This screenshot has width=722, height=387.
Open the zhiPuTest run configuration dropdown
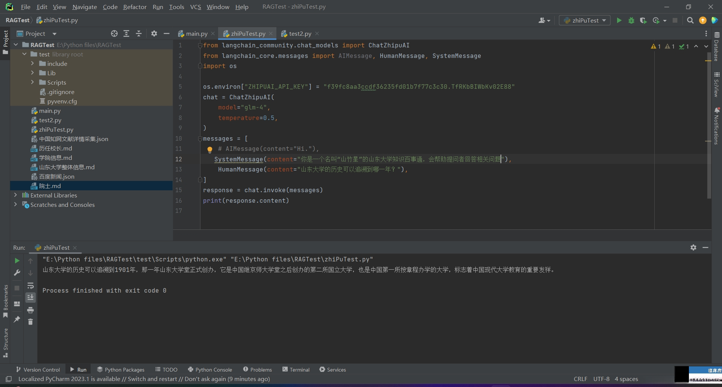coord(585,20)
